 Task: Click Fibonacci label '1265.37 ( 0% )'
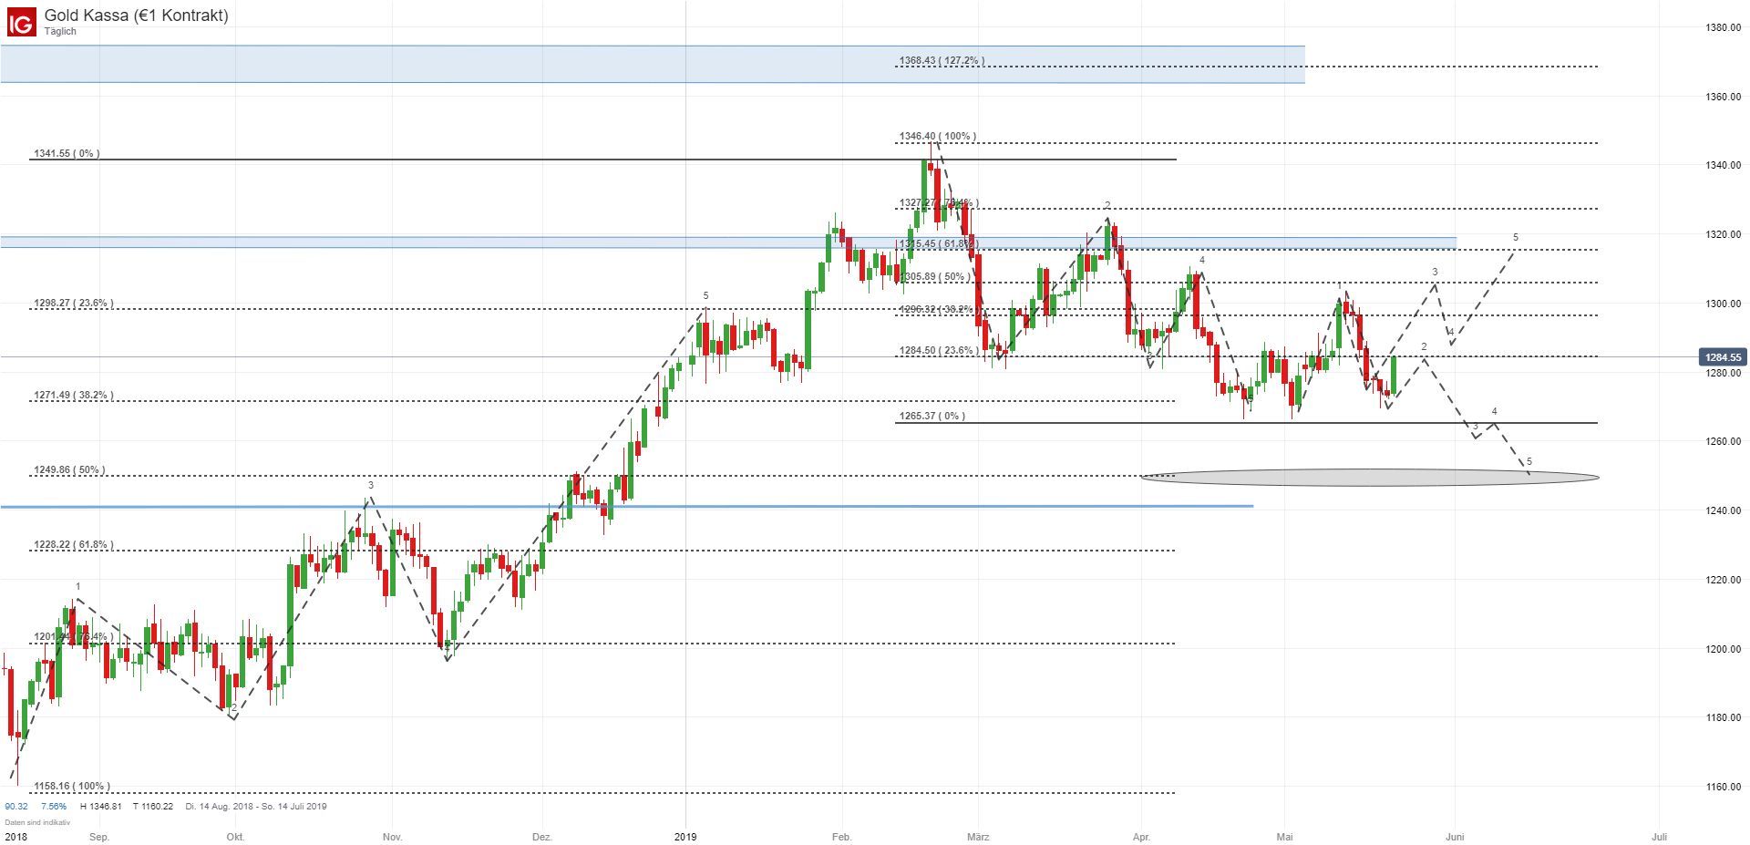click(x=932, y=417)
